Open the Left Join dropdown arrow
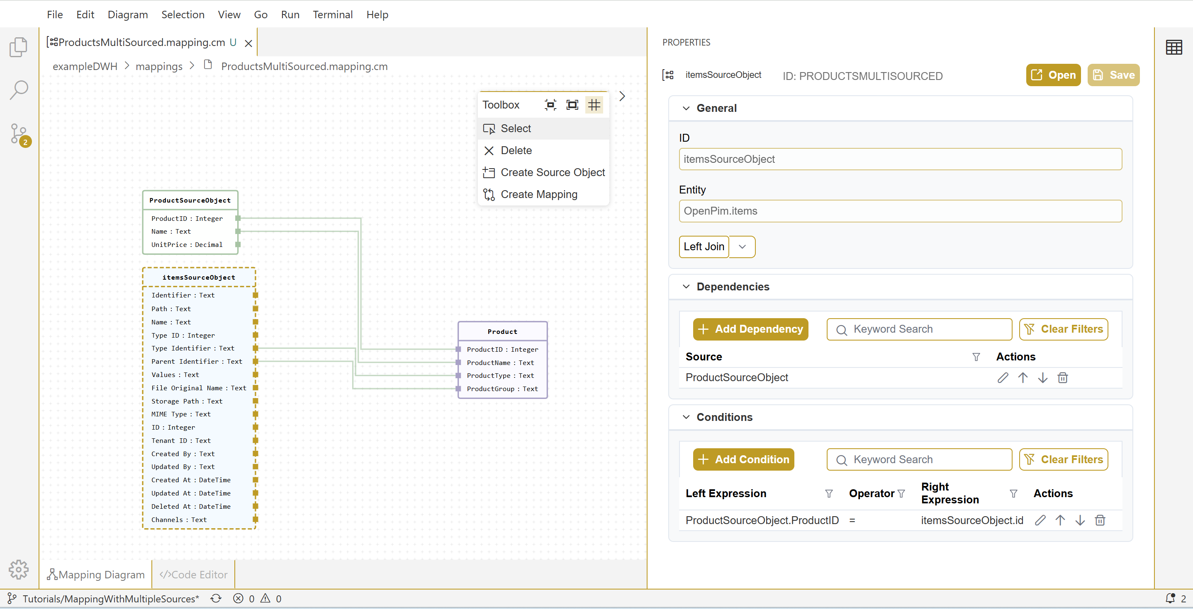The image size is (1193, 609). 743,247
